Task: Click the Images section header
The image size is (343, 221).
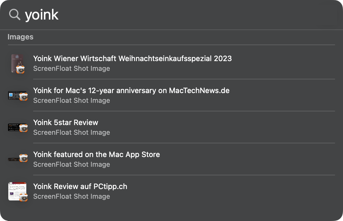Action: click(x=20, y=37)
